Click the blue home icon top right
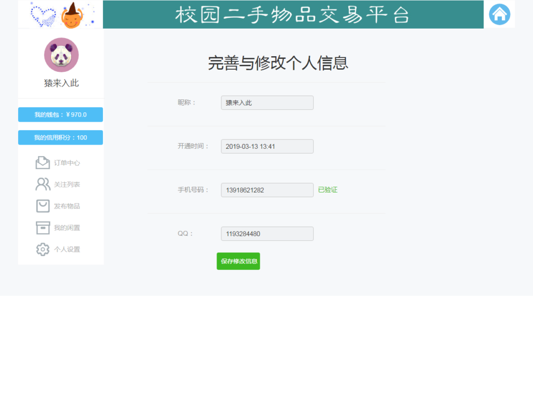533x400 pixels. 499,14
